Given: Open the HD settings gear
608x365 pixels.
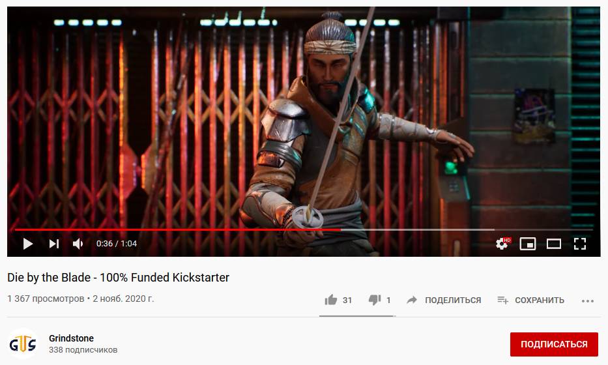Looking at the screenshot, I should click(503, 244).
